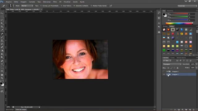This screenshot has height=111, width=198.
Task: Select the Pen tool
Action: 2,61
